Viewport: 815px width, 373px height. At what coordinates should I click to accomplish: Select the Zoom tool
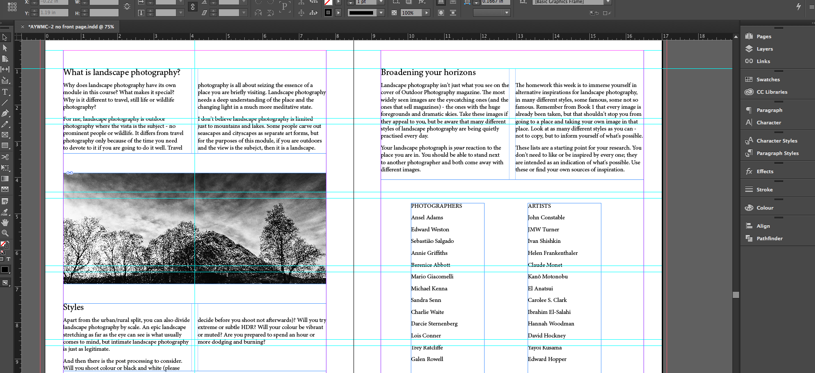[x=5, y=233]
